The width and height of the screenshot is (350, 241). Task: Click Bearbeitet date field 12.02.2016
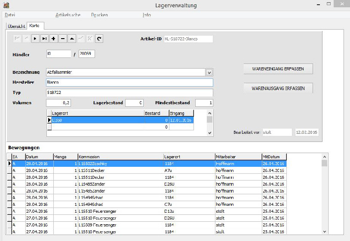click(307, 132)
